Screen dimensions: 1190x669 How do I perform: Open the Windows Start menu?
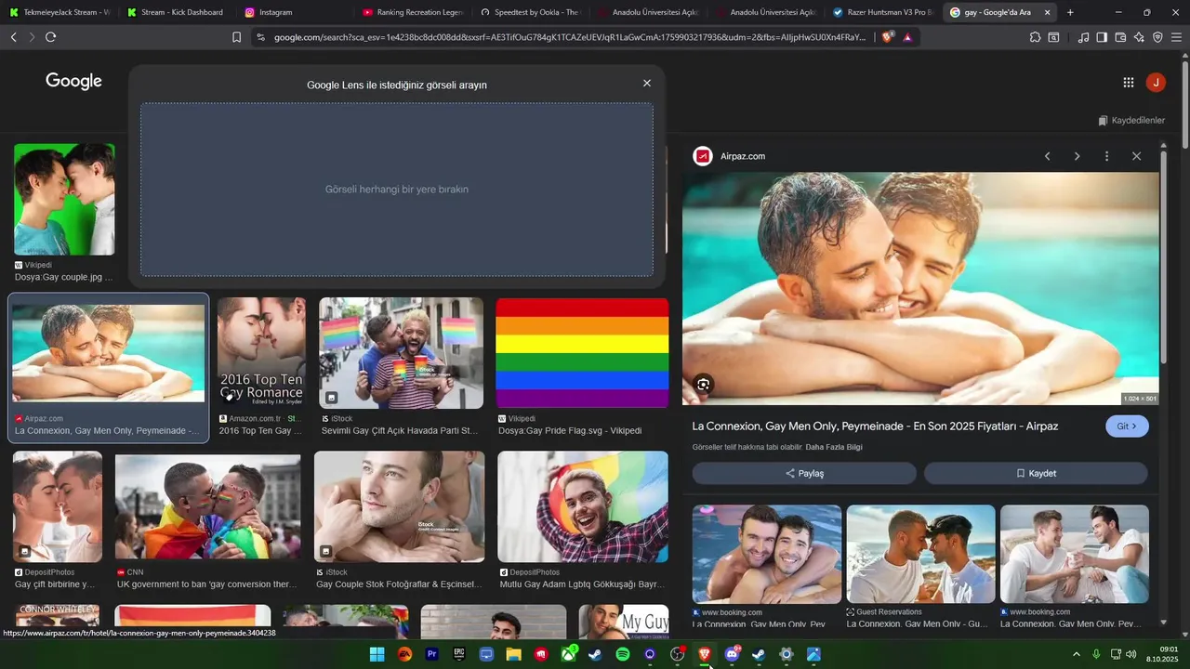point(377,654)
